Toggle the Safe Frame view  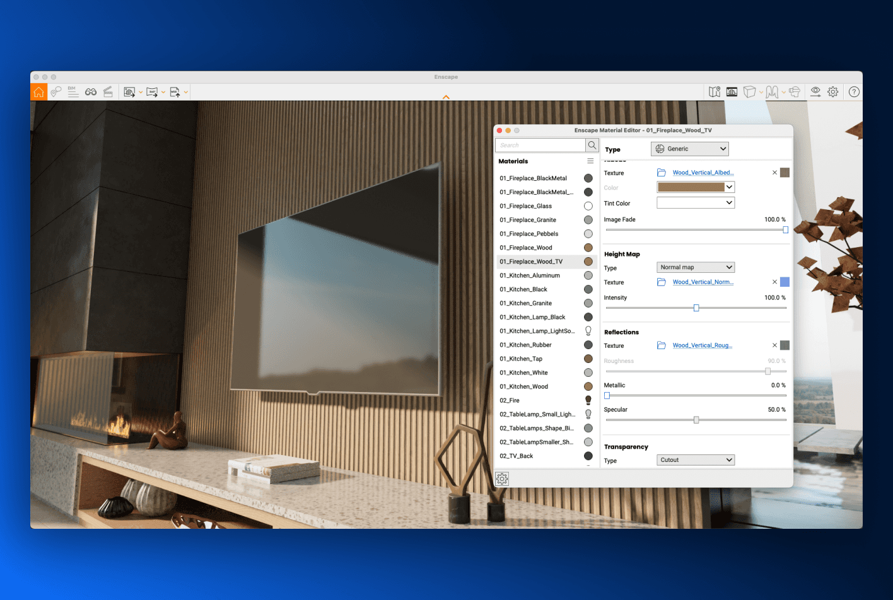(732, 92)
